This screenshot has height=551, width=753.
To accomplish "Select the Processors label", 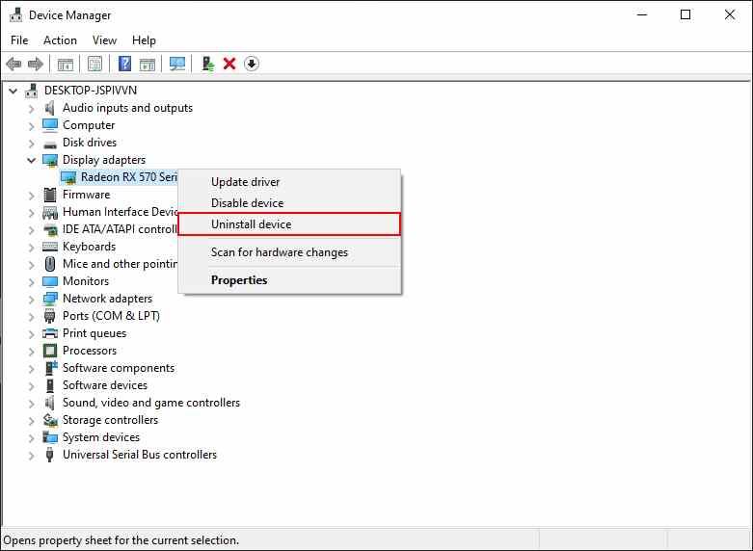I will (x=90, y=351).
